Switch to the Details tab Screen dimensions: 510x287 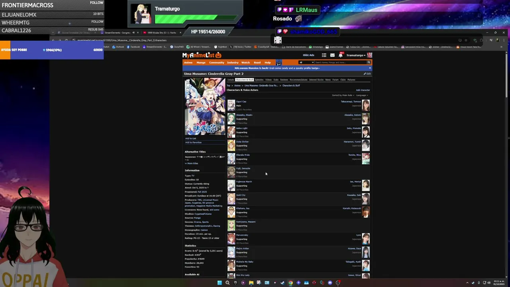tap(231, 80)
